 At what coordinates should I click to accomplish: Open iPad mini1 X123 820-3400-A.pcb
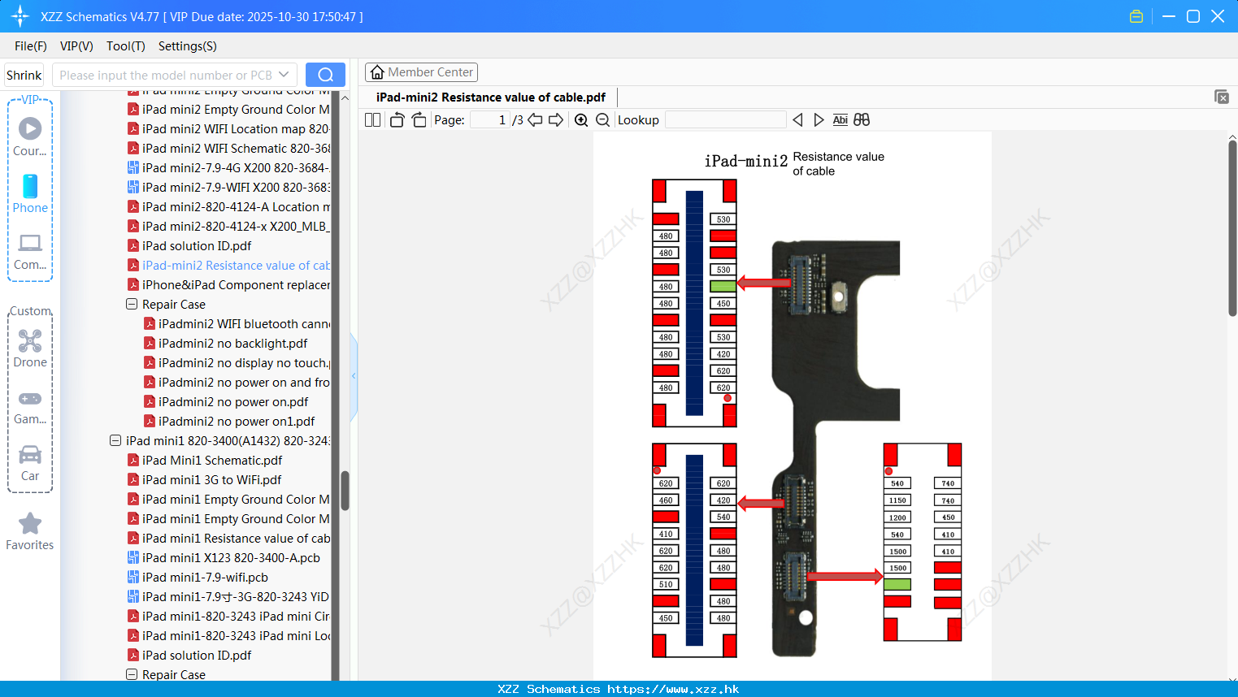(x=224, y=557)
